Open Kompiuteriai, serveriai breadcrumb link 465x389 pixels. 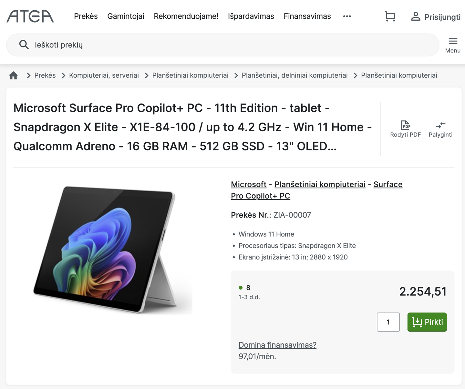[104, 75]
